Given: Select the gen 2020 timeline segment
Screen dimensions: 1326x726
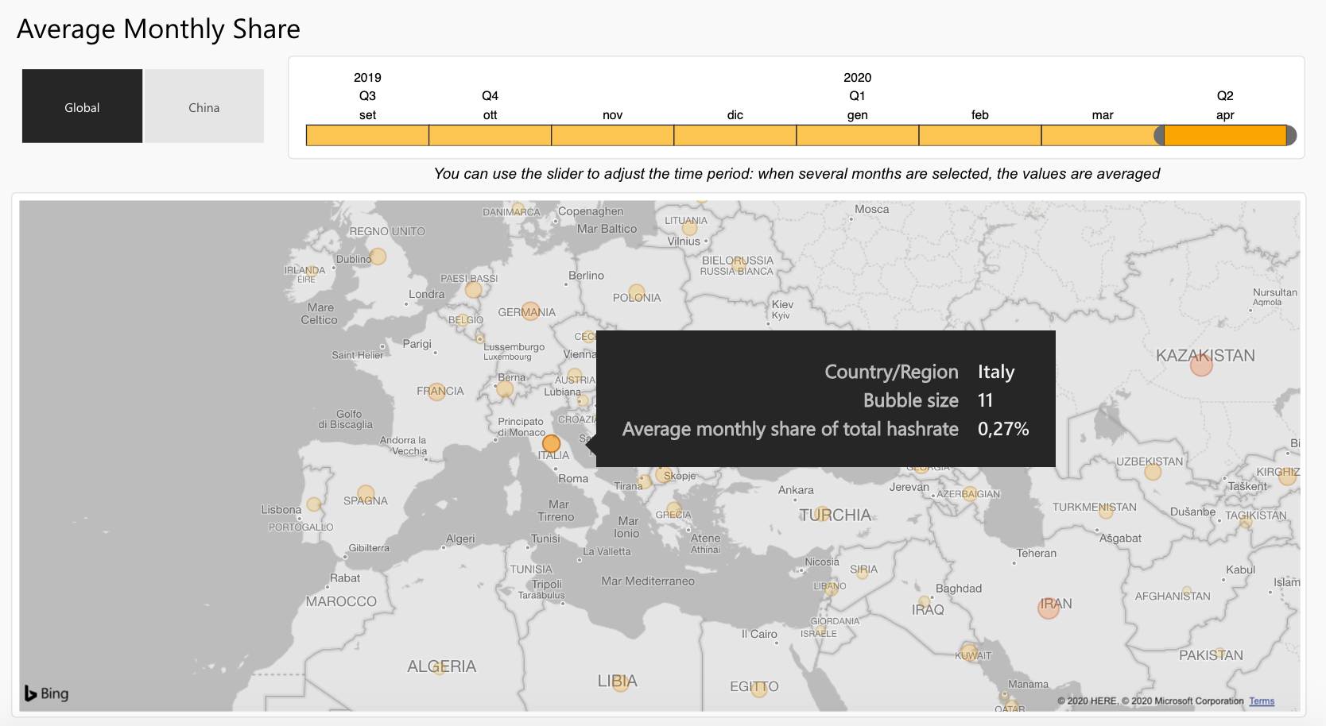Looking at the screenshot, I should tap(857, 135).
